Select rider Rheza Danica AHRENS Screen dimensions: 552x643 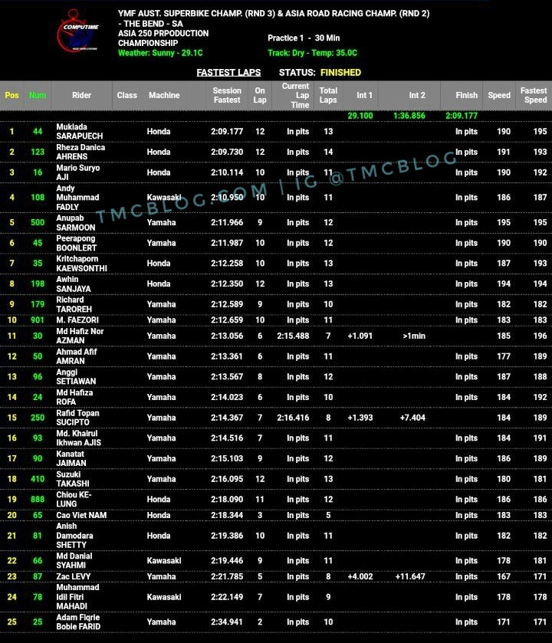(x=80, y=152)
